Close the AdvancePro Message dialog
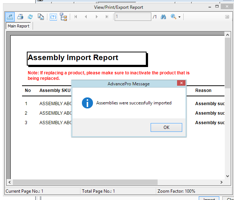Screen dimensions: 234x200 point(181,84)
